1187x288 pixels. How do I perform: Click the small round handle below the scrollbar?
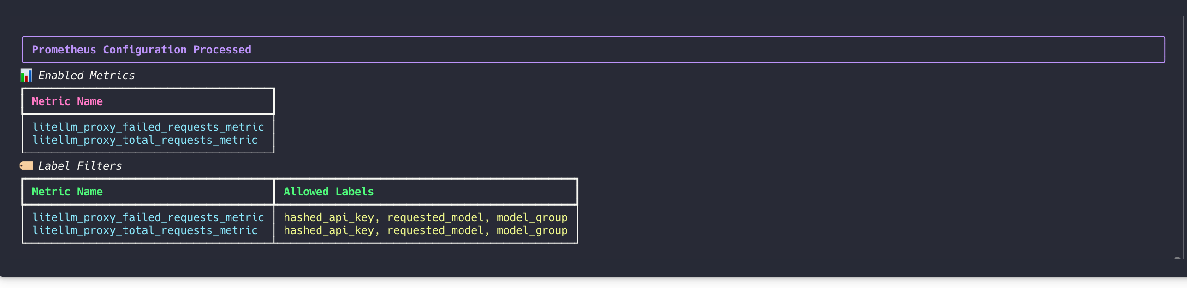tap(1177, 259)
